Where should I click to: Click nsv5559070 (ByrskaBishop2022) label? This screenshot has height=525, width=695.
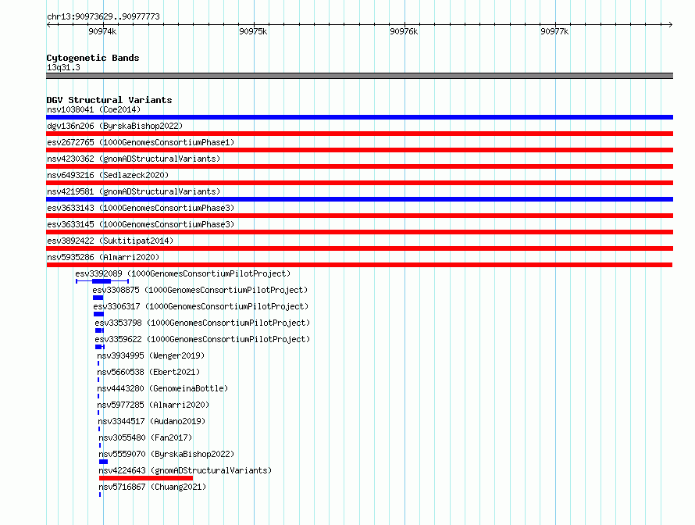(166, 454)
